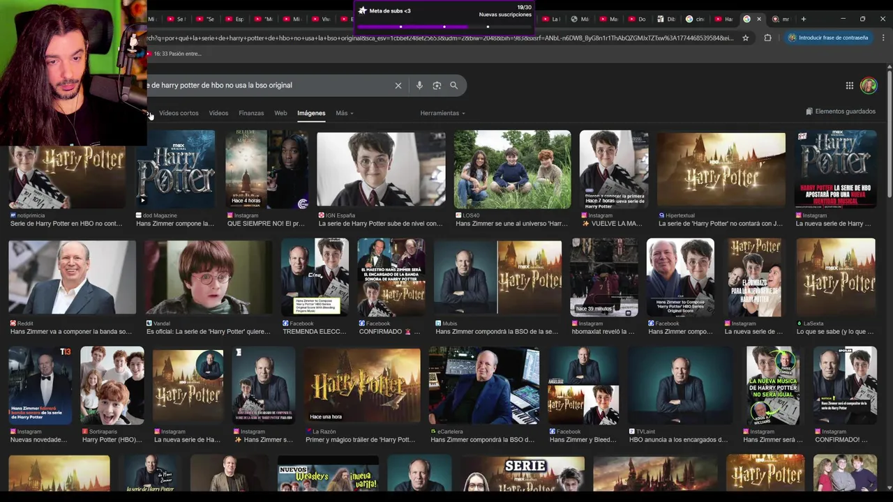Open Google Lens image search icon

pos(437,85)
